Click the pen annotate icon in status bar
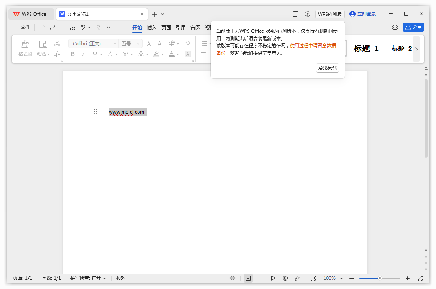The image size is (436, 289). pos(297,278)
